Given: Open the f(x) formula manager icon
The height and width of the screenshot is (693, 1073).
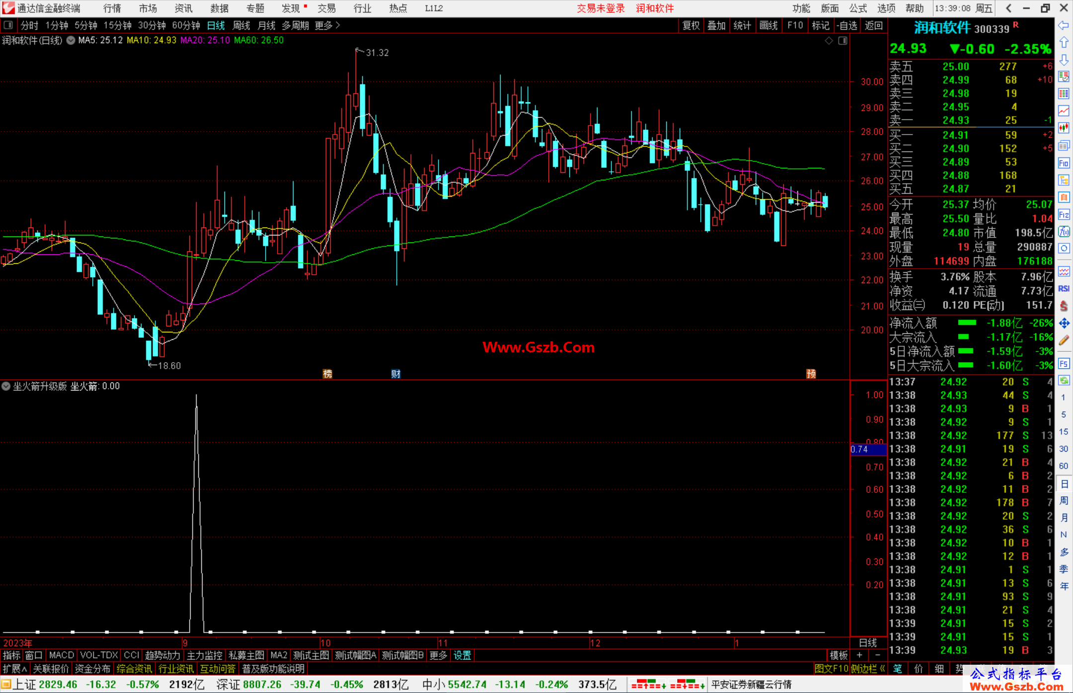Looking at the screenshot, I should tap(1064, 231).
